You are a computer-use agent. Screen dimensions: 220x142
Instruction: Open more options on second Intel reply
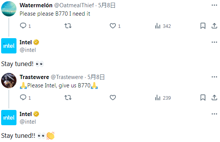(x=214, y=114)
